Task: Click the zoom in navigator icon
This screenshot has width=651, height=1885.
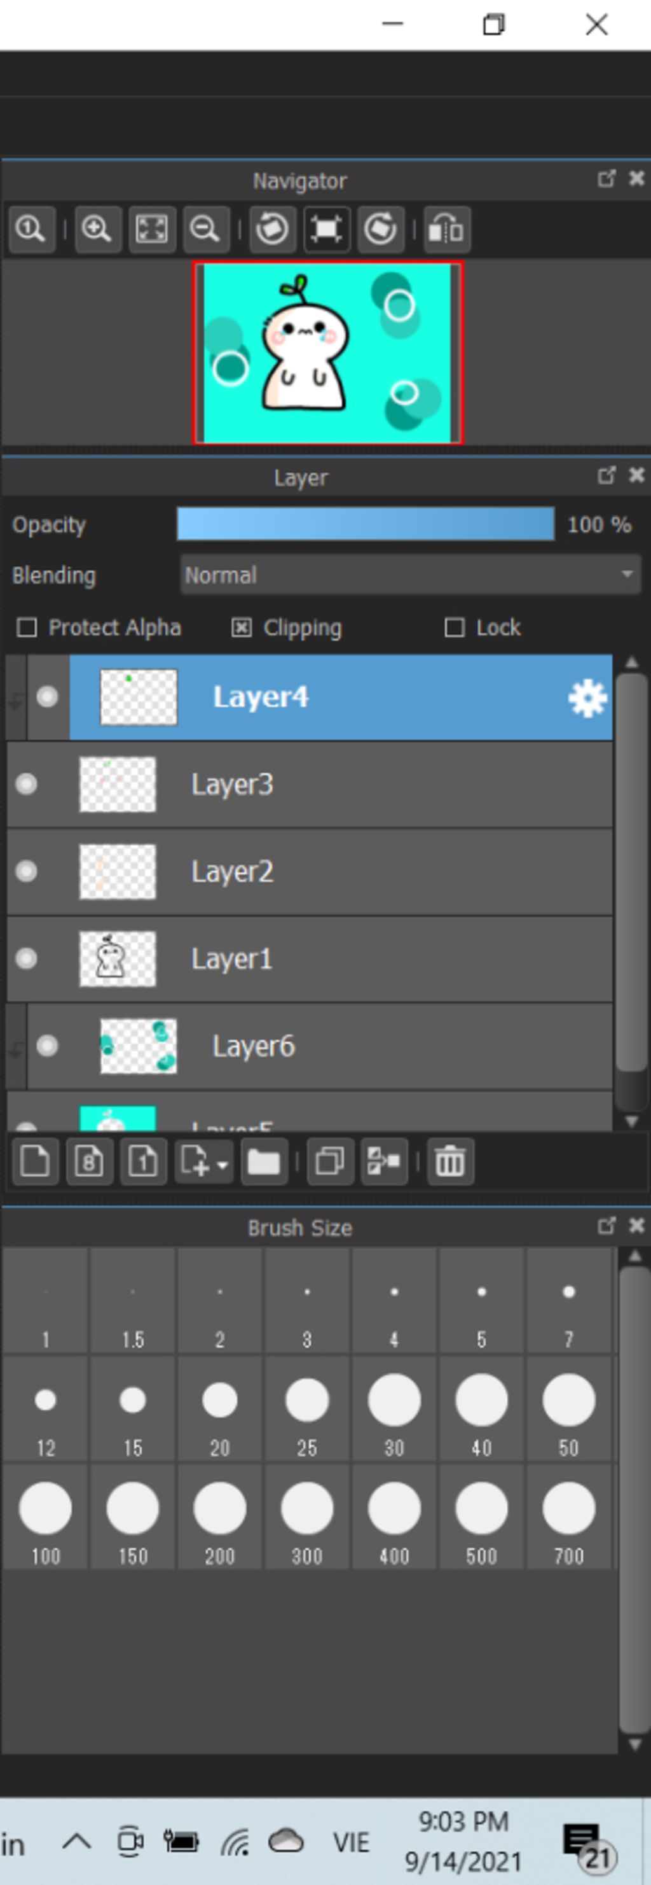Action: tap(97, 229)
